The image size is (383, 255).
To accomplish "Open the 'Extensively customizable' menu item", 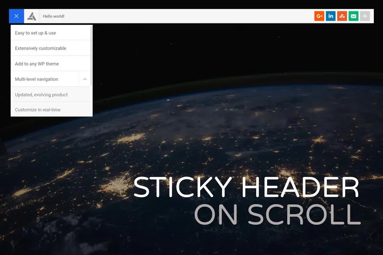I will pyautogui.click(x=41, y=48).
